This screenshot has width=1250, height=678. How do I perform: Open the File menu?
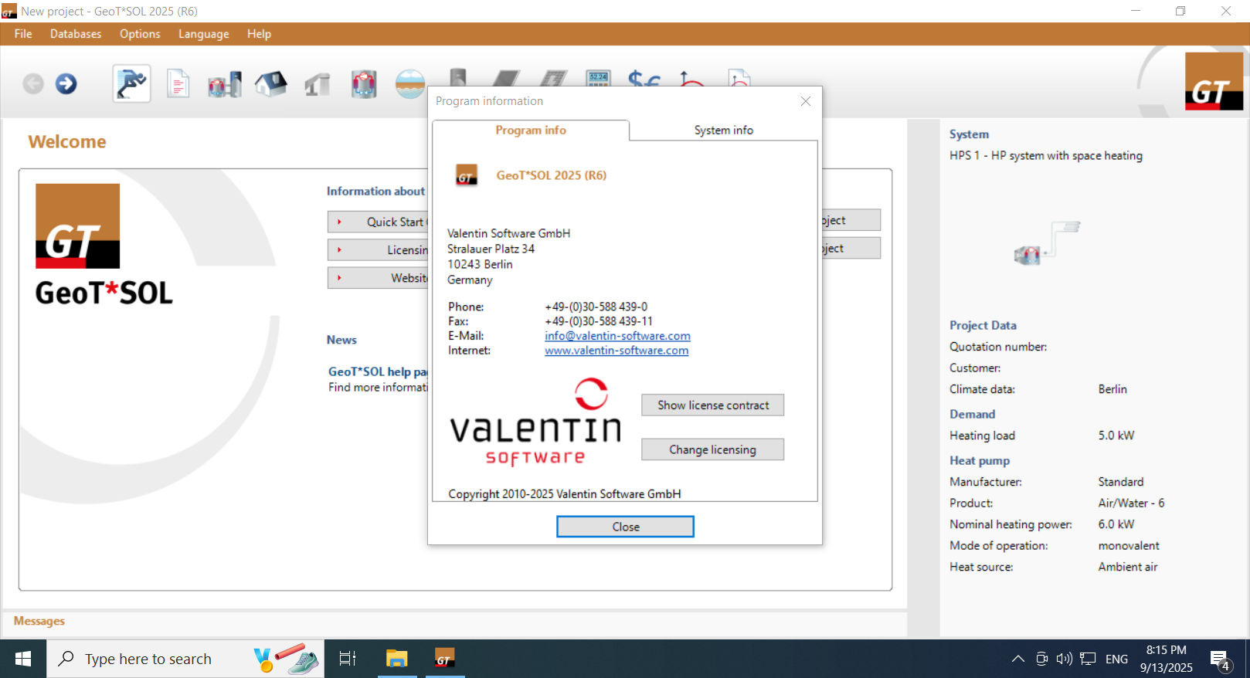pyautogui.click(x=23, y=34)
